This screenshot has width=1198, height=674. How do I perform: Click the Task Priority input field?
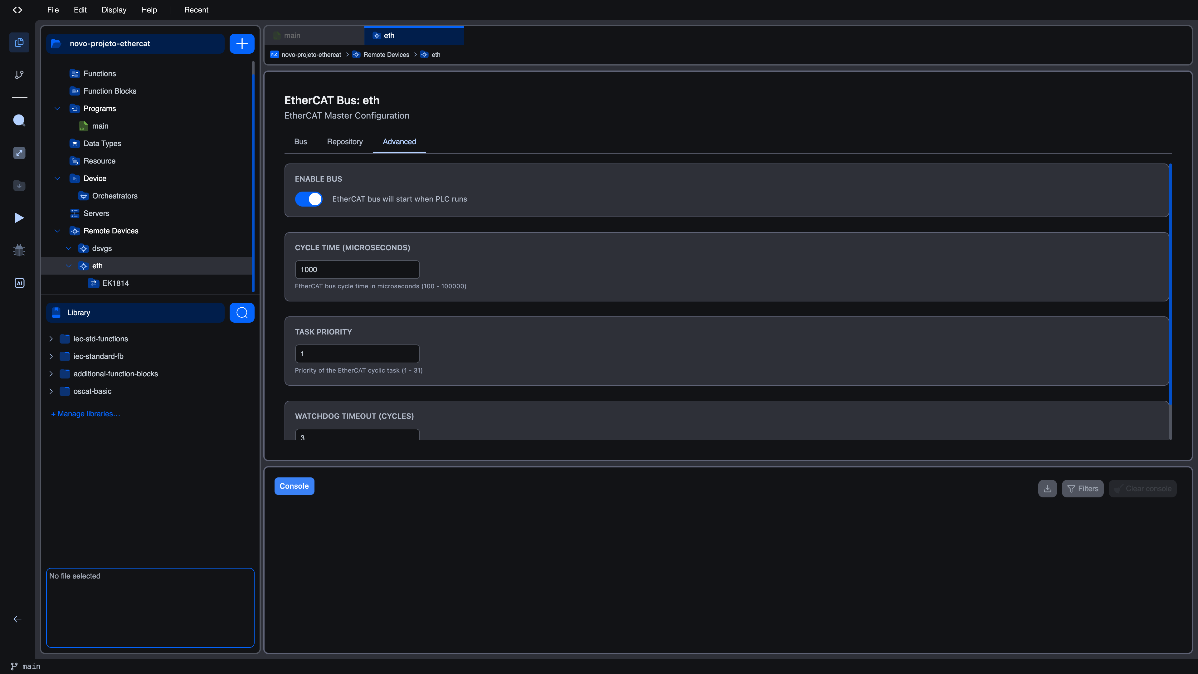point(357,354)
